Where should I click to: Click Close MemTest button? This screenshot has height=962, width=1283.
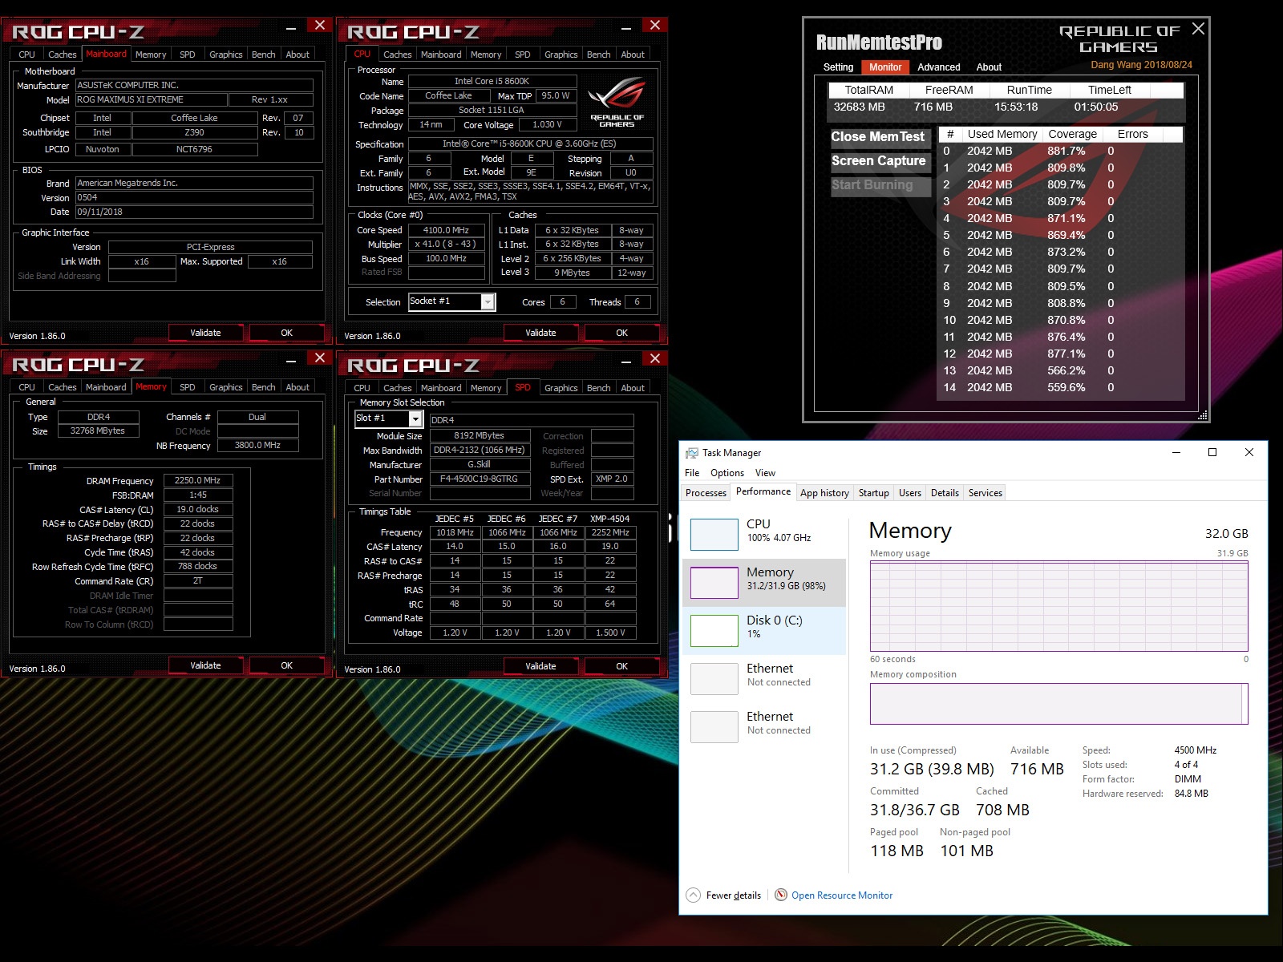pos(879,137)
